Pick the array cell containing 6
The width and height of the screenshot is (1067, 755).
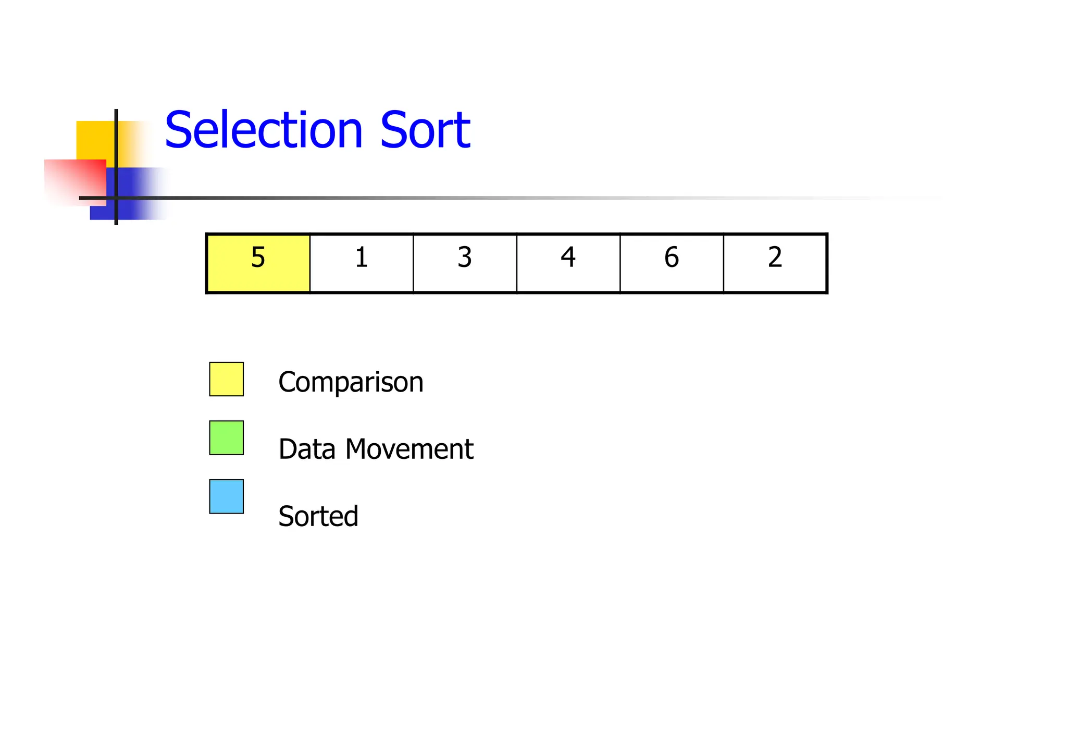pyautogui.click(x=672, y=263)
